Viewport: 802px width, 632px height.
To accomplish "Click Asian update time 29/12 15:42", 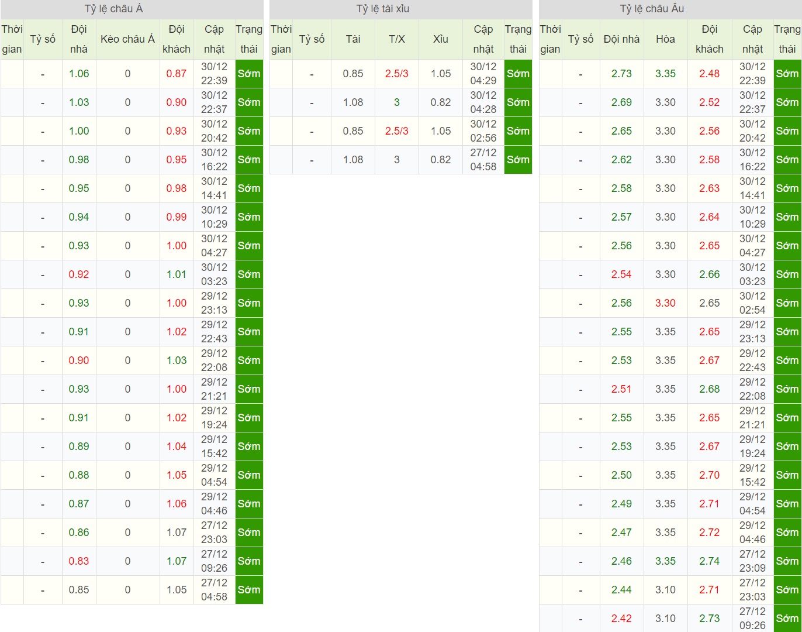I will pyautogui.click(x=214, y=446).
